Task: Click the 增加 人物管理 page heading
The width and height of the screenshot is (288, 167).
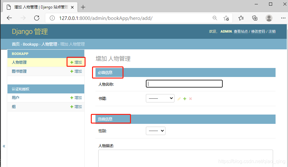Action: [x=113, y=59]
